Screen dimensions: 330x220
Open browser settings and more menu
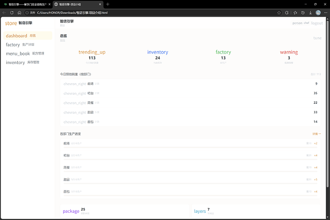point(326,12)
